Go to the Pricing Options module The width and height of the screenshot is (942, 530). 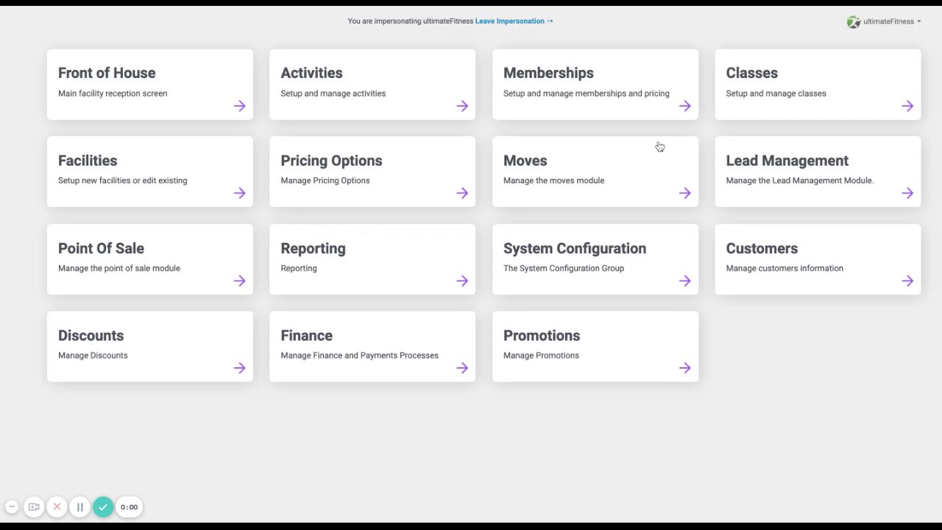pos(331,160)
